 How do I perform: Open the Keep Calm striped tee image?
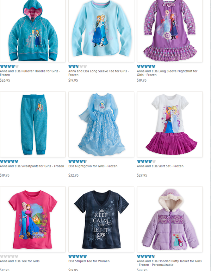[x=101, y=219]
